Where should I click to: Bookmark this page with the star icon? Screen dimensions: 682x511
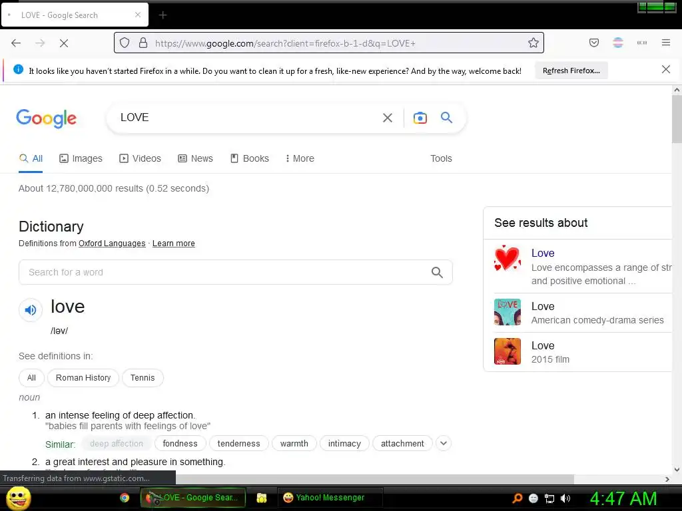pyautogui.click(x=533, y=43)
